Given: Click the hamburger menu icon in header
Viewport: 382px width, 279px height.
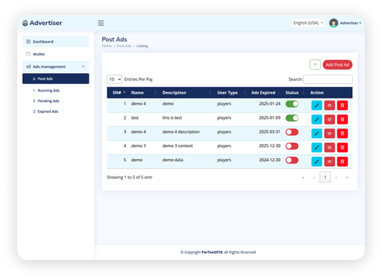Looking at the screenshot, I should 101,23.
